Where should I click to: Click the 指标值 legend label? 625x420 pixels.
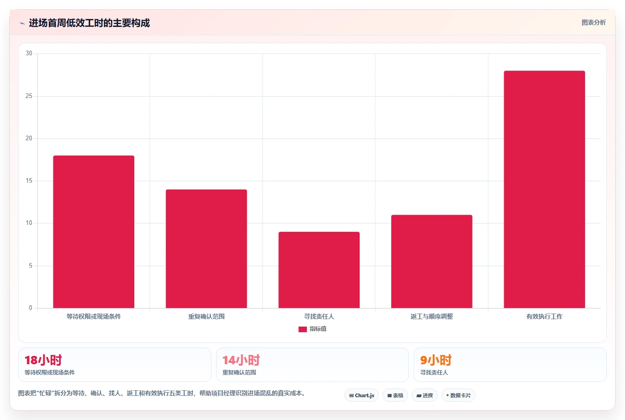tap(318, 329)
